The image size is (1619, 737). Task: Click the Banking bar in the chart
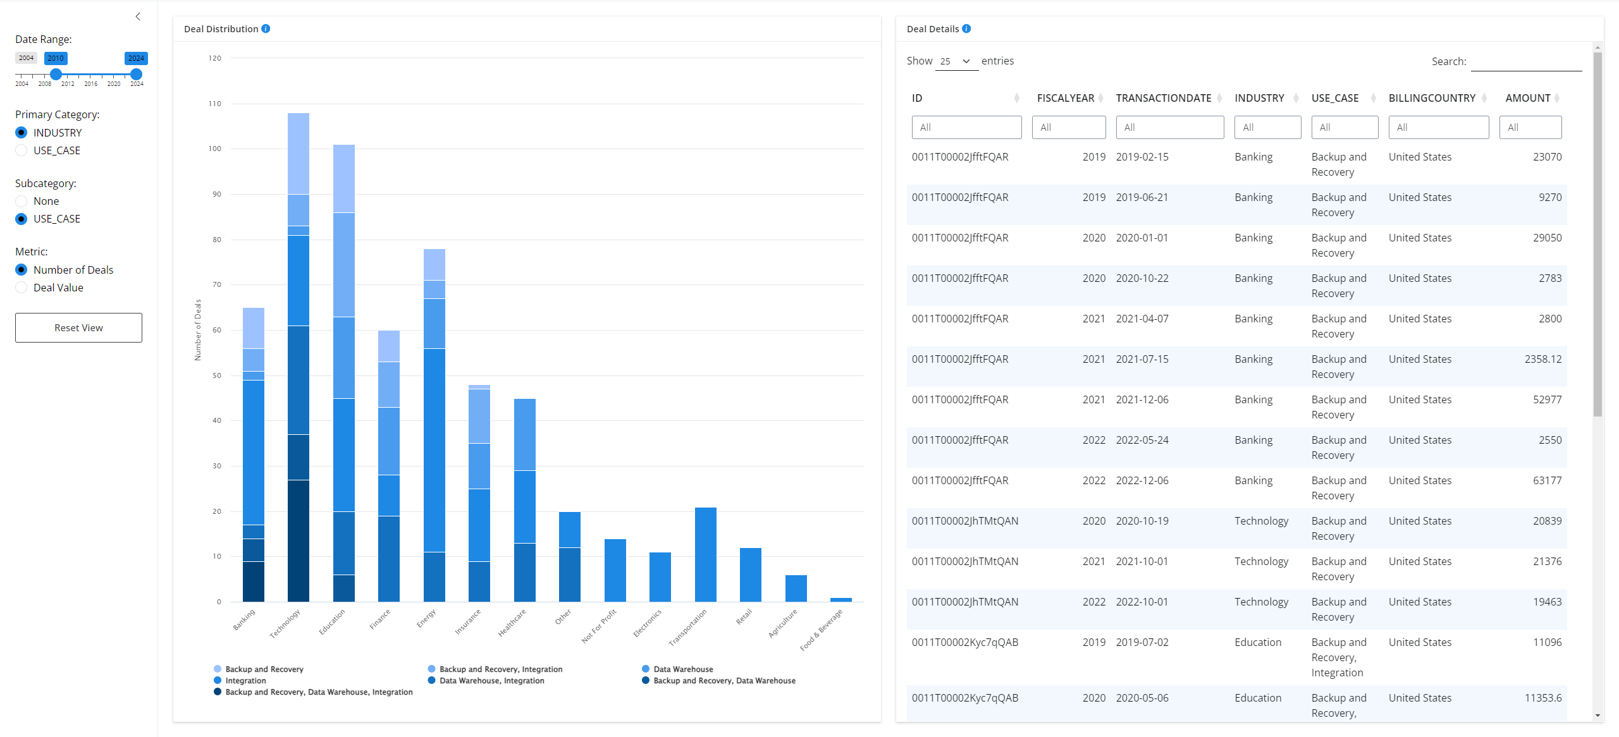[x=254, y=454]
